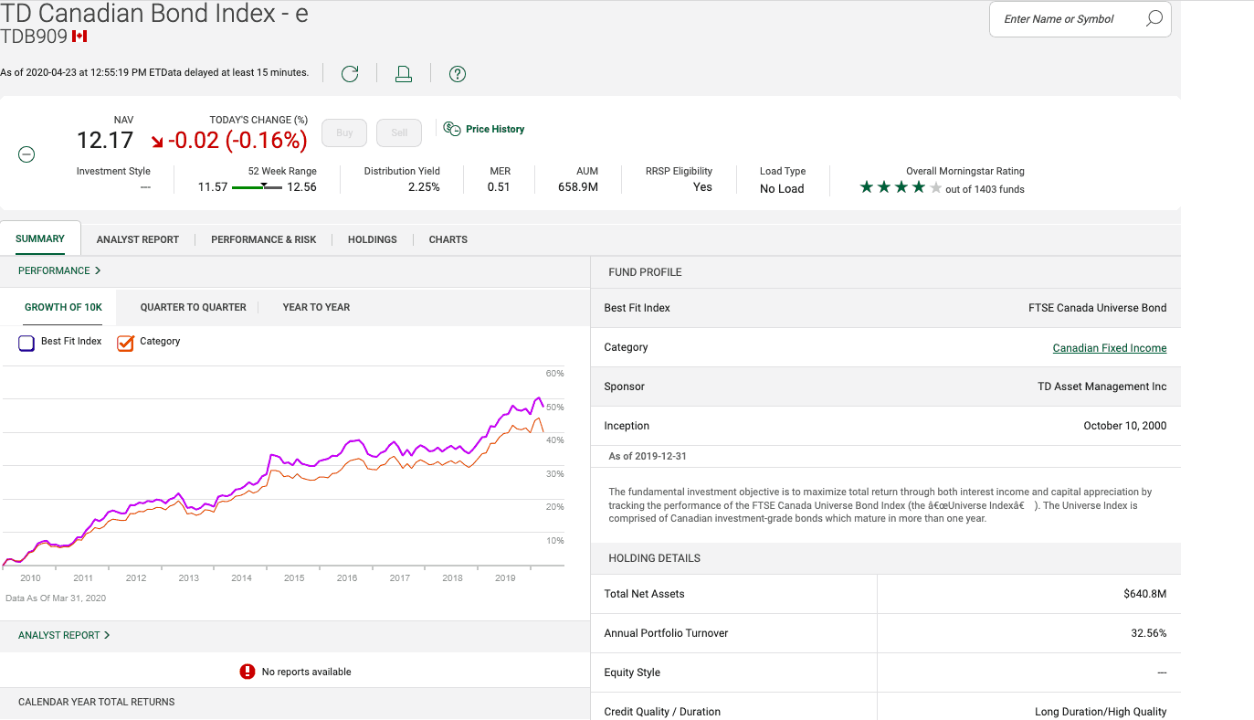Click the Annual Portfolio Turnover 32.56% value
This screenshot has width=1254, height=720.
click(x=1149, y=633)
